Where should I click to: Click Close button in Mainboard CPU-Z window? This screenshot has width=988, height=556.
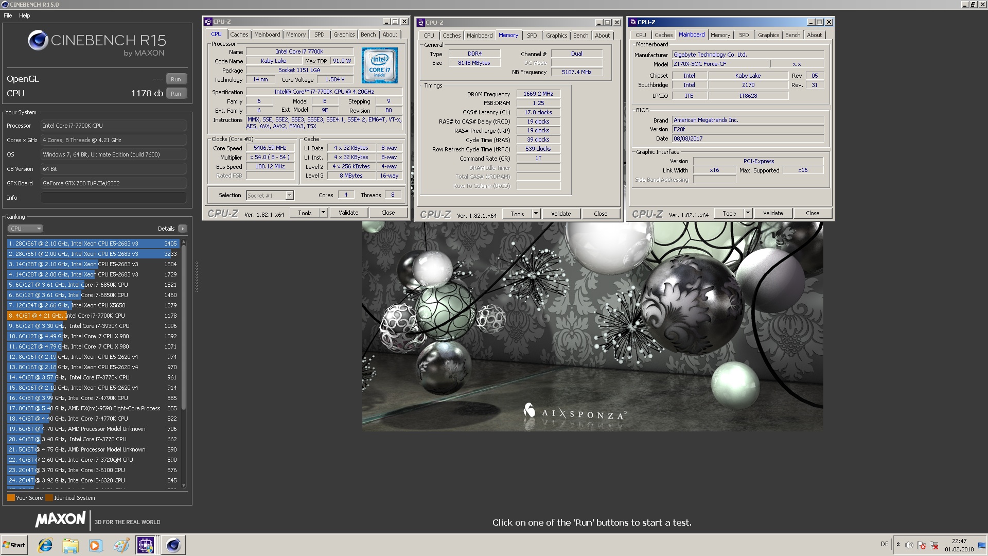click(x=813, y=213)
